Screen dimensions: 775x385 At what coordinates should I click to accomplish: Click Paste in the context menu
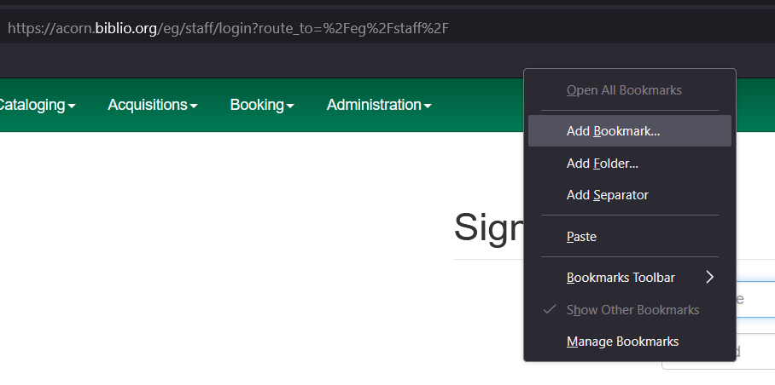tap(581, 237)
